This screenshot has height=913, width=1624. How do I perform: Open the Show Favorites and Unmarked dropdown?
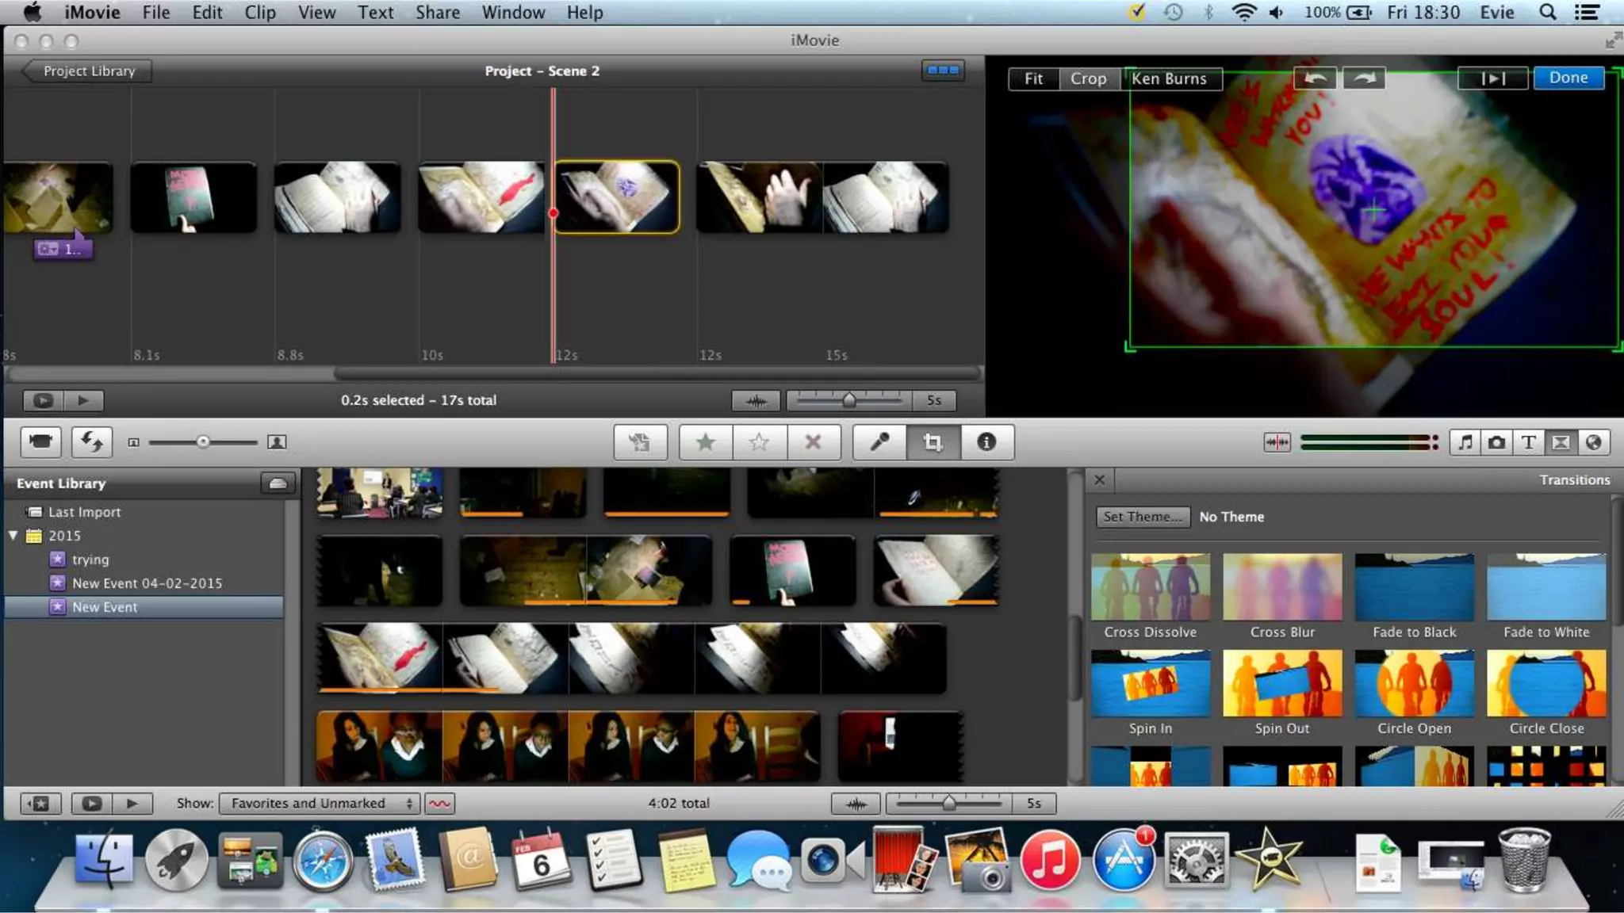[x=319, y=803]
